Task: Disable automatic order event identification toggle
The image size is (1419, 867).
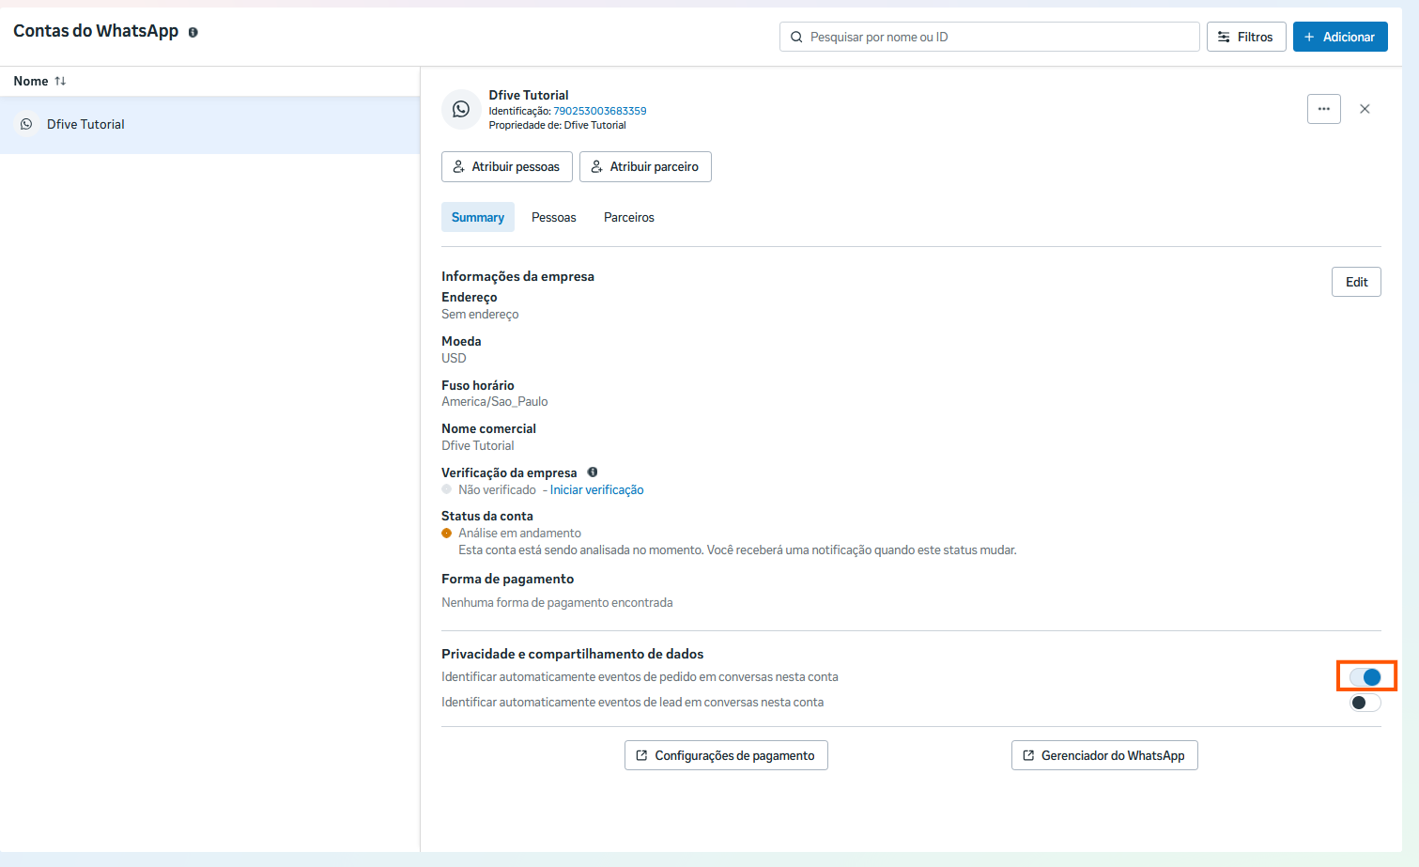Action: pyautogui.click(x=1365, y=676)
